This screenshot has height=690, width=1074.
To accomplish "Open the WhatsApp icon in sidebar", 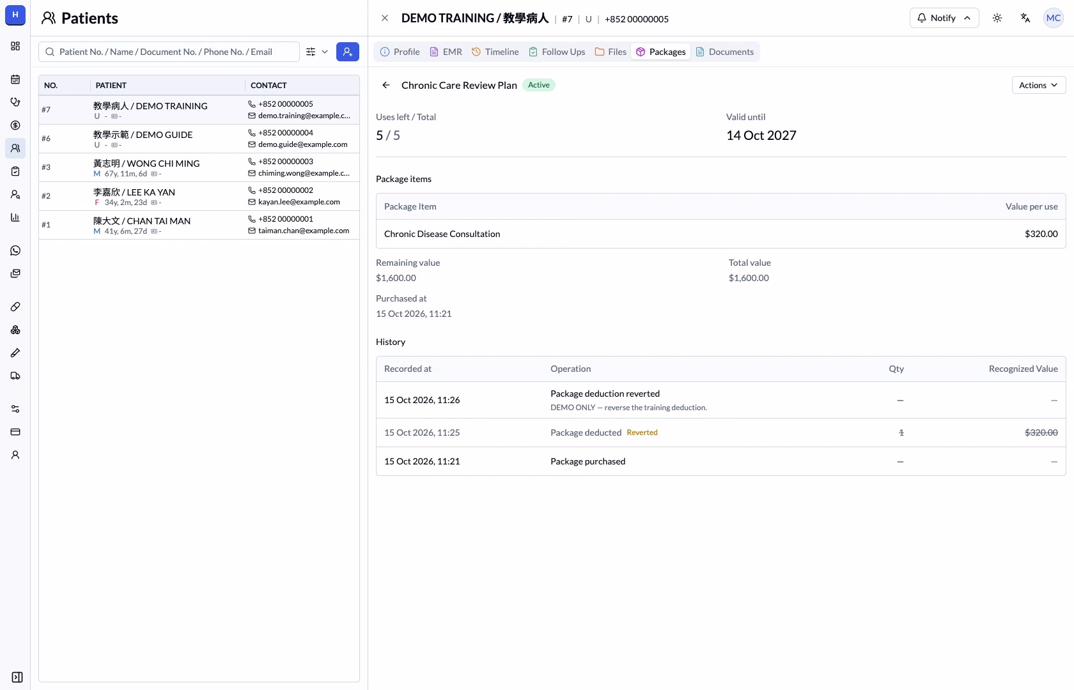I will tap(15, 250).
